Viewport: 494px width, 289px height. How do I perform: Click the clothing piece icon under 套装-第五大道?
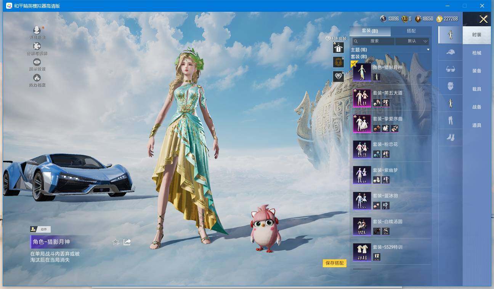click(x=386, y=103)
